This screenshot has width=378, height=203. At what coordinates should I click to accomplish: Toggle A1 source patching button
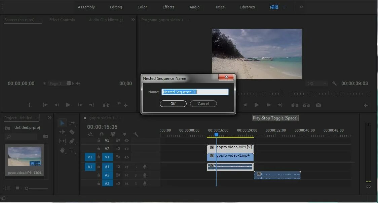pos(90,167)
